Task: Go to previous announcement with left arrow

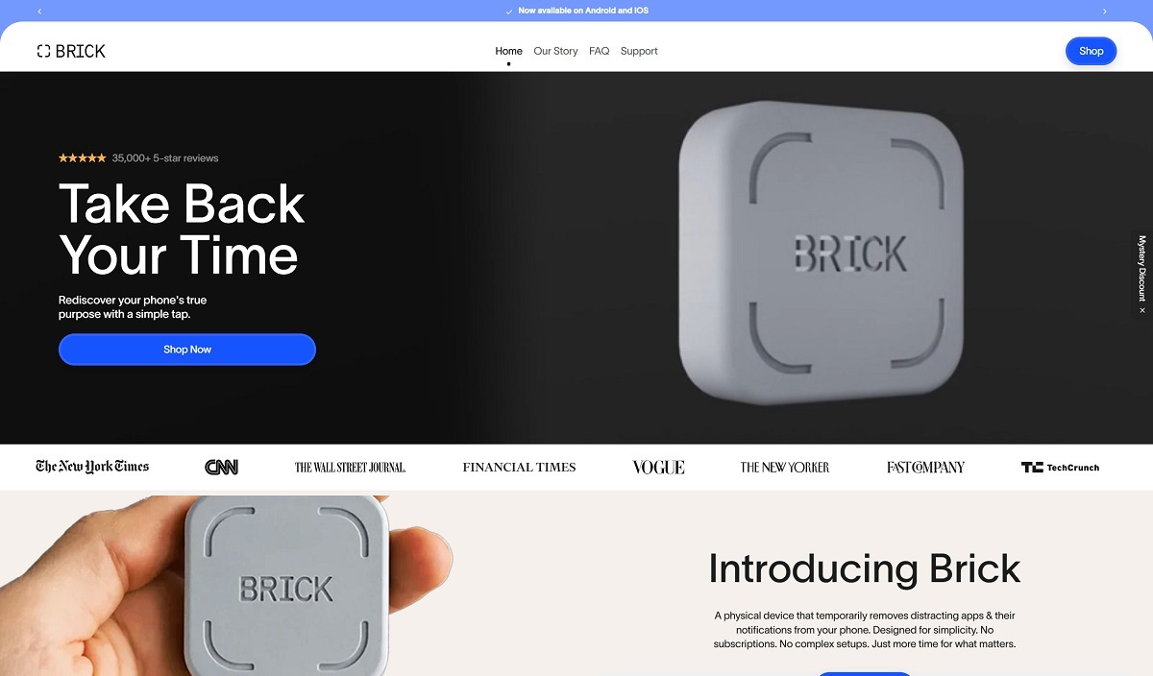Action: point(39,12)
